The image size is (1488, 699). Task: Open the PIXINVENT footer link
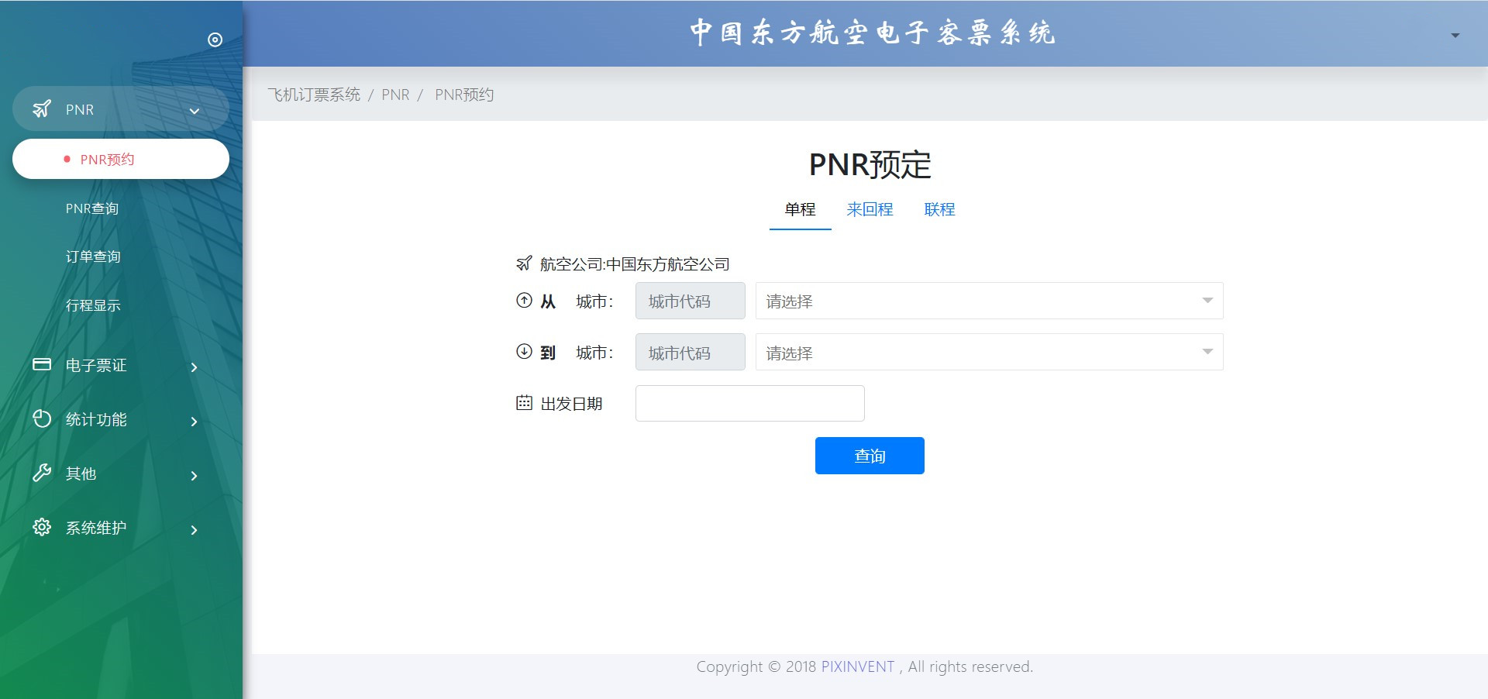(857, 666)
